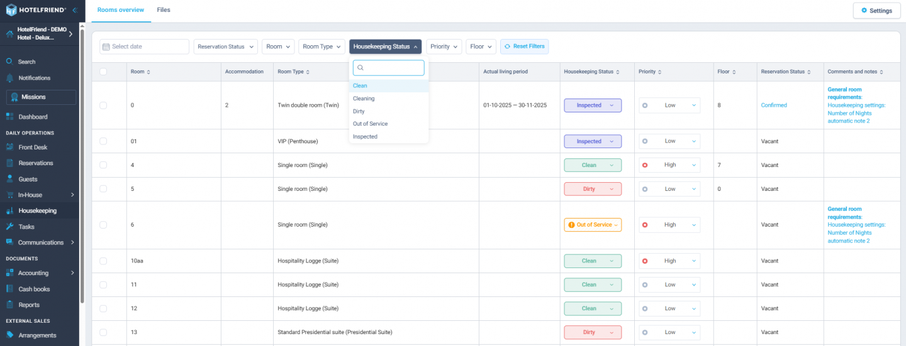Check the checkbox for room 5
Viewport: 906px width, 346px height.
(103, 189)
